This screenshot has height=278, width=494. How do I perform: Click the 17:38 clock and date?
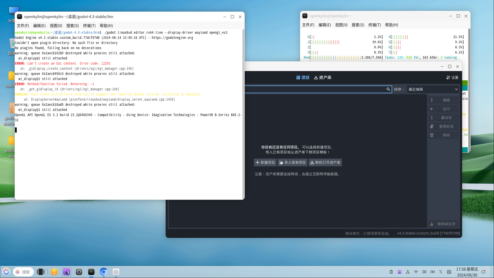467,272
